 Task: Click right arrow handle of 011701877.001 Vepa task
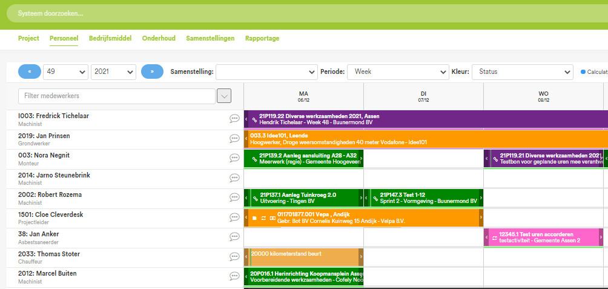coord(481,218)
